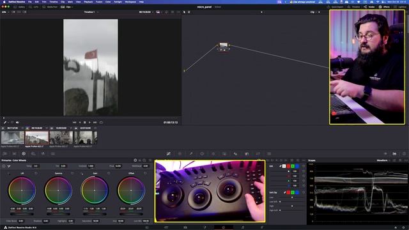Open the viewer options ellipsis menu
This screenshot has height=230, width=409.
tap(178, 12)
